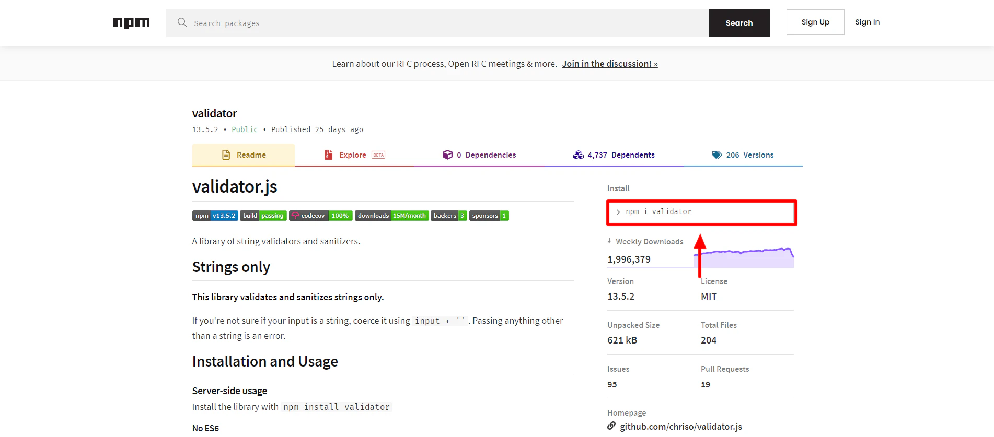Viewport: 994px width, 437px height.
Task: Click the Issues count 95
Action: [612, 384]
